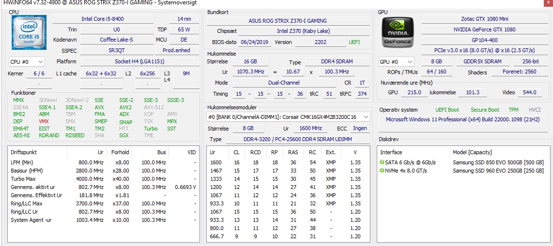Screen dimensions: 553x246
Task: Click the Zotac GTX 1080 Mini field
Action: (484, 19)
